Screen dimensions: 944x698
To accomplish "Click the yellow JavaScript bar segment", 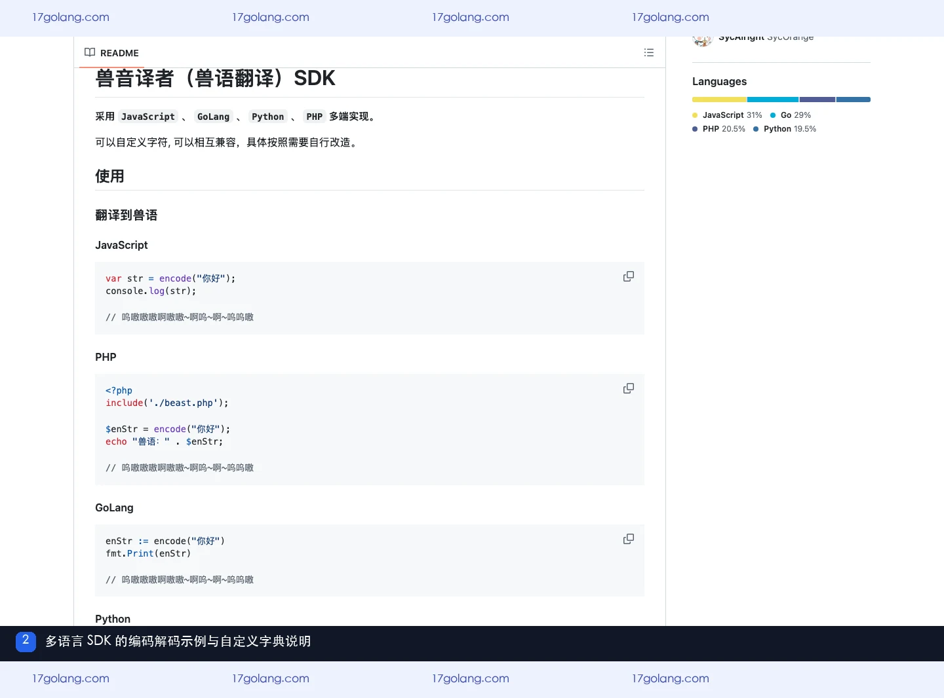I will pyautogui.click(x=719, y=100).
